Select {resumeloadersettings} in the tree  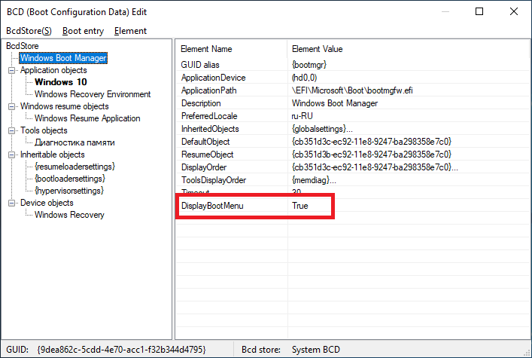pos(75,167)
